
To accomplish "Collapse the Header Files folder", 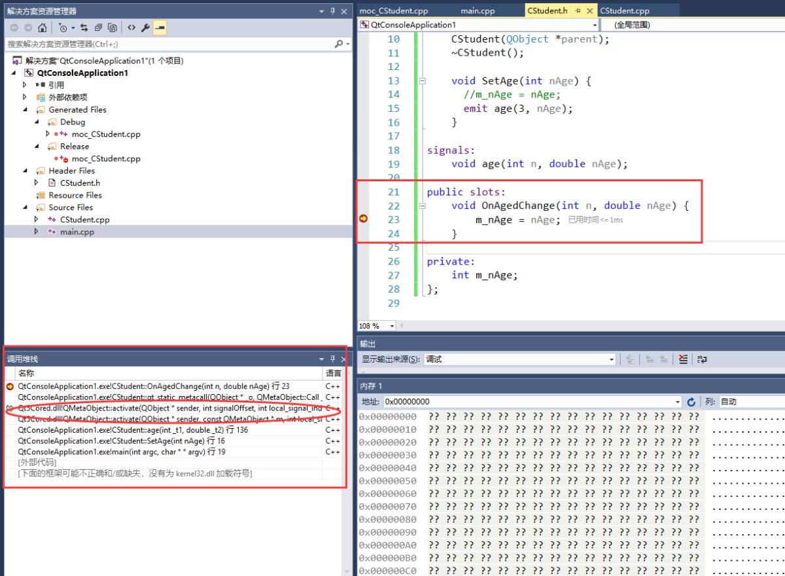I will tap(26, 171).
